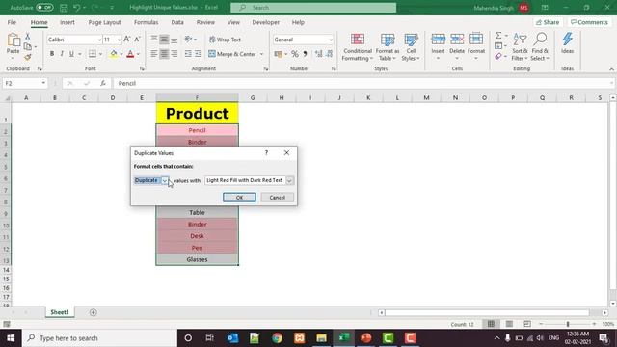This screenshot has height=347, width=617.
Task: Click Merge & Center
Action: (x=232, y=54)
